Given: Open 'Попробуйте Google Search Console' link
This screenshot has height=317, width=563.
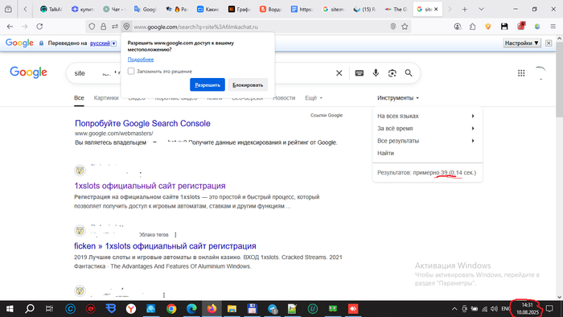Looking at the screenshot, I should pos(142,123).
